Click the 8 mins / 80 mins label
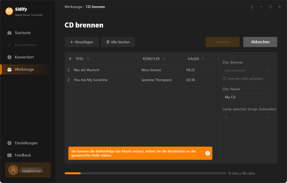Image resolution: width=287 pixels, height=183 pixels. 241,173
